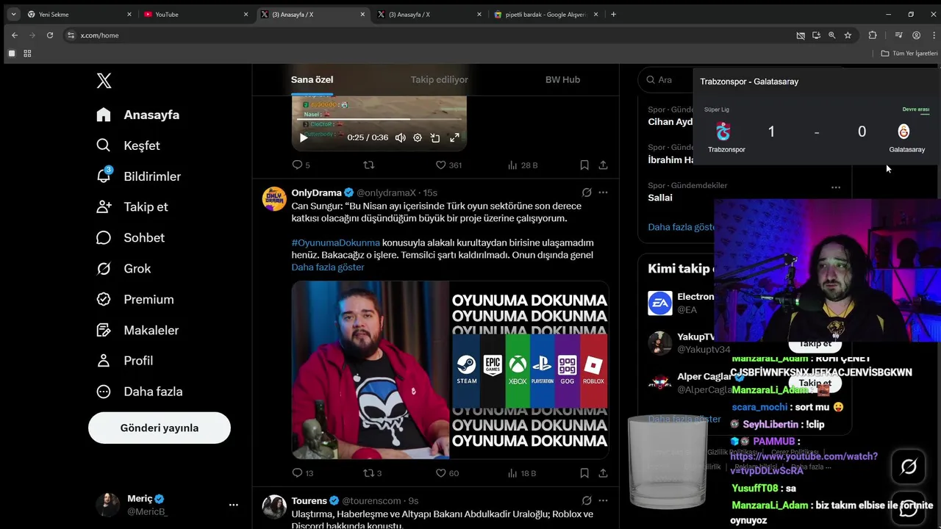Click the YouTube link in chat
941x529 pixels.
804,464
